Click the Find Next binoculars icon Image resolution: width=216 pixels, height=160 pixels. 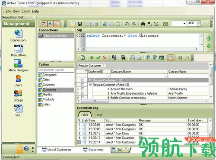click(149, 24)
